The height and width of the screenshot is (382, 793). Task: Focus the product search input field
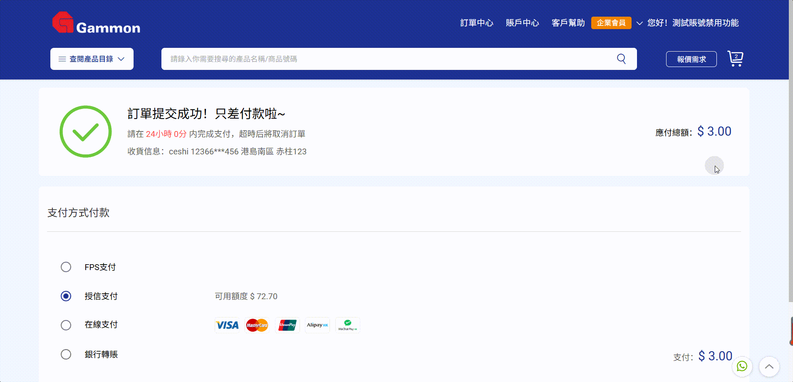387,59
